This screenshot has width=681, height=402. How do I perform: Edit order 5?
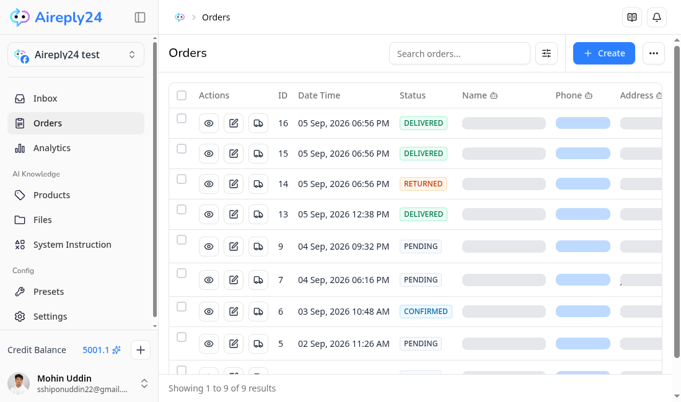[x=234, y=344]
